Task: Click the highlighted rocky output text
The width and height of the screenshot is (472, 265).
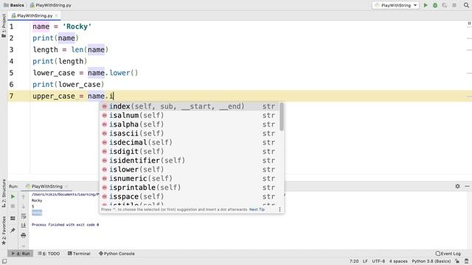Action: pos(37,213)
